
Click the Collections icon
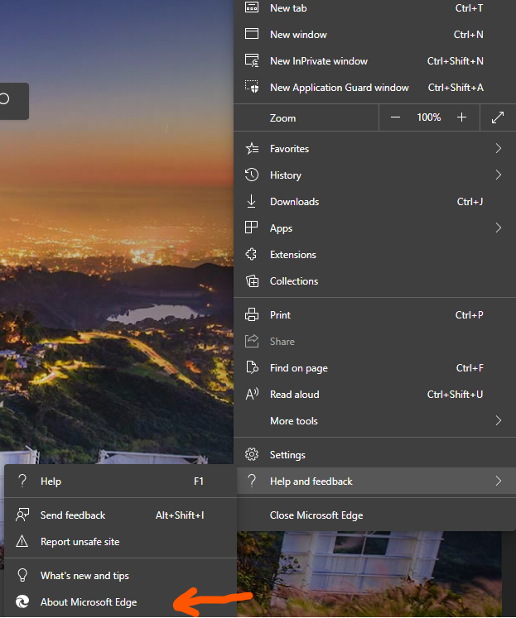coord(253,281)
